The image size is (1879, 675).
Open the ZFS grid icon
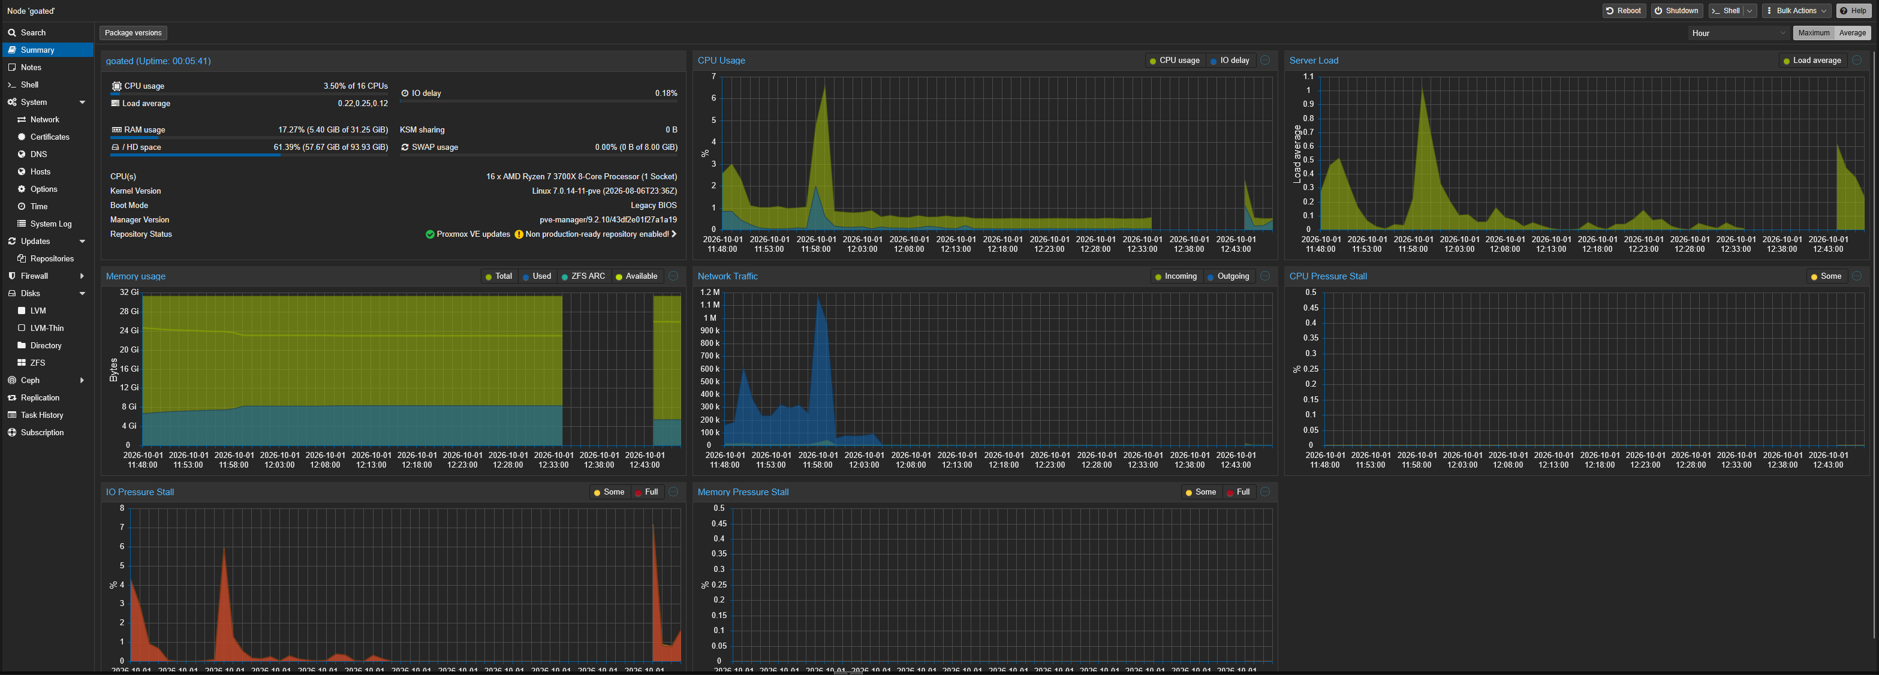(x=21, y=363)
